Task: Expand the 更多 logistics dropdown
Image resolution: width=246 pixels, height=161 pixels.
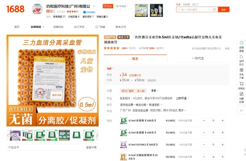Action: pos(182,110)
